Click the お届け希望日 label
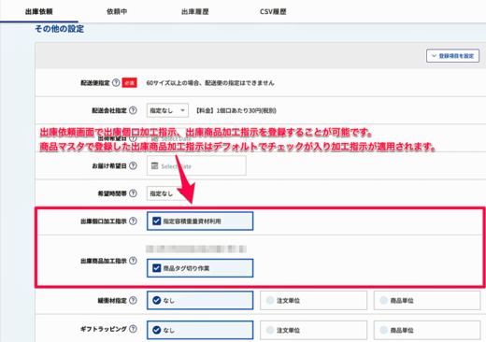486x342 pixels. click(109, 166)
